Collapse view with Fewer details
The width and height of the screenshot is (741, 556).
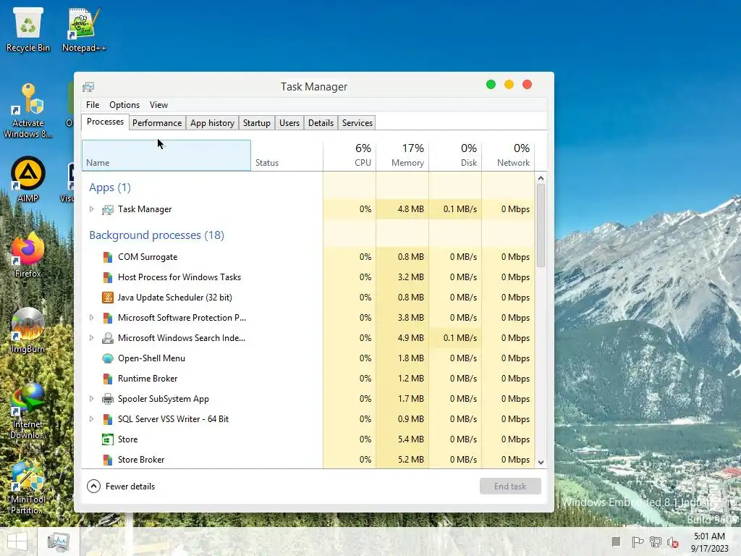tap(121, 486)
